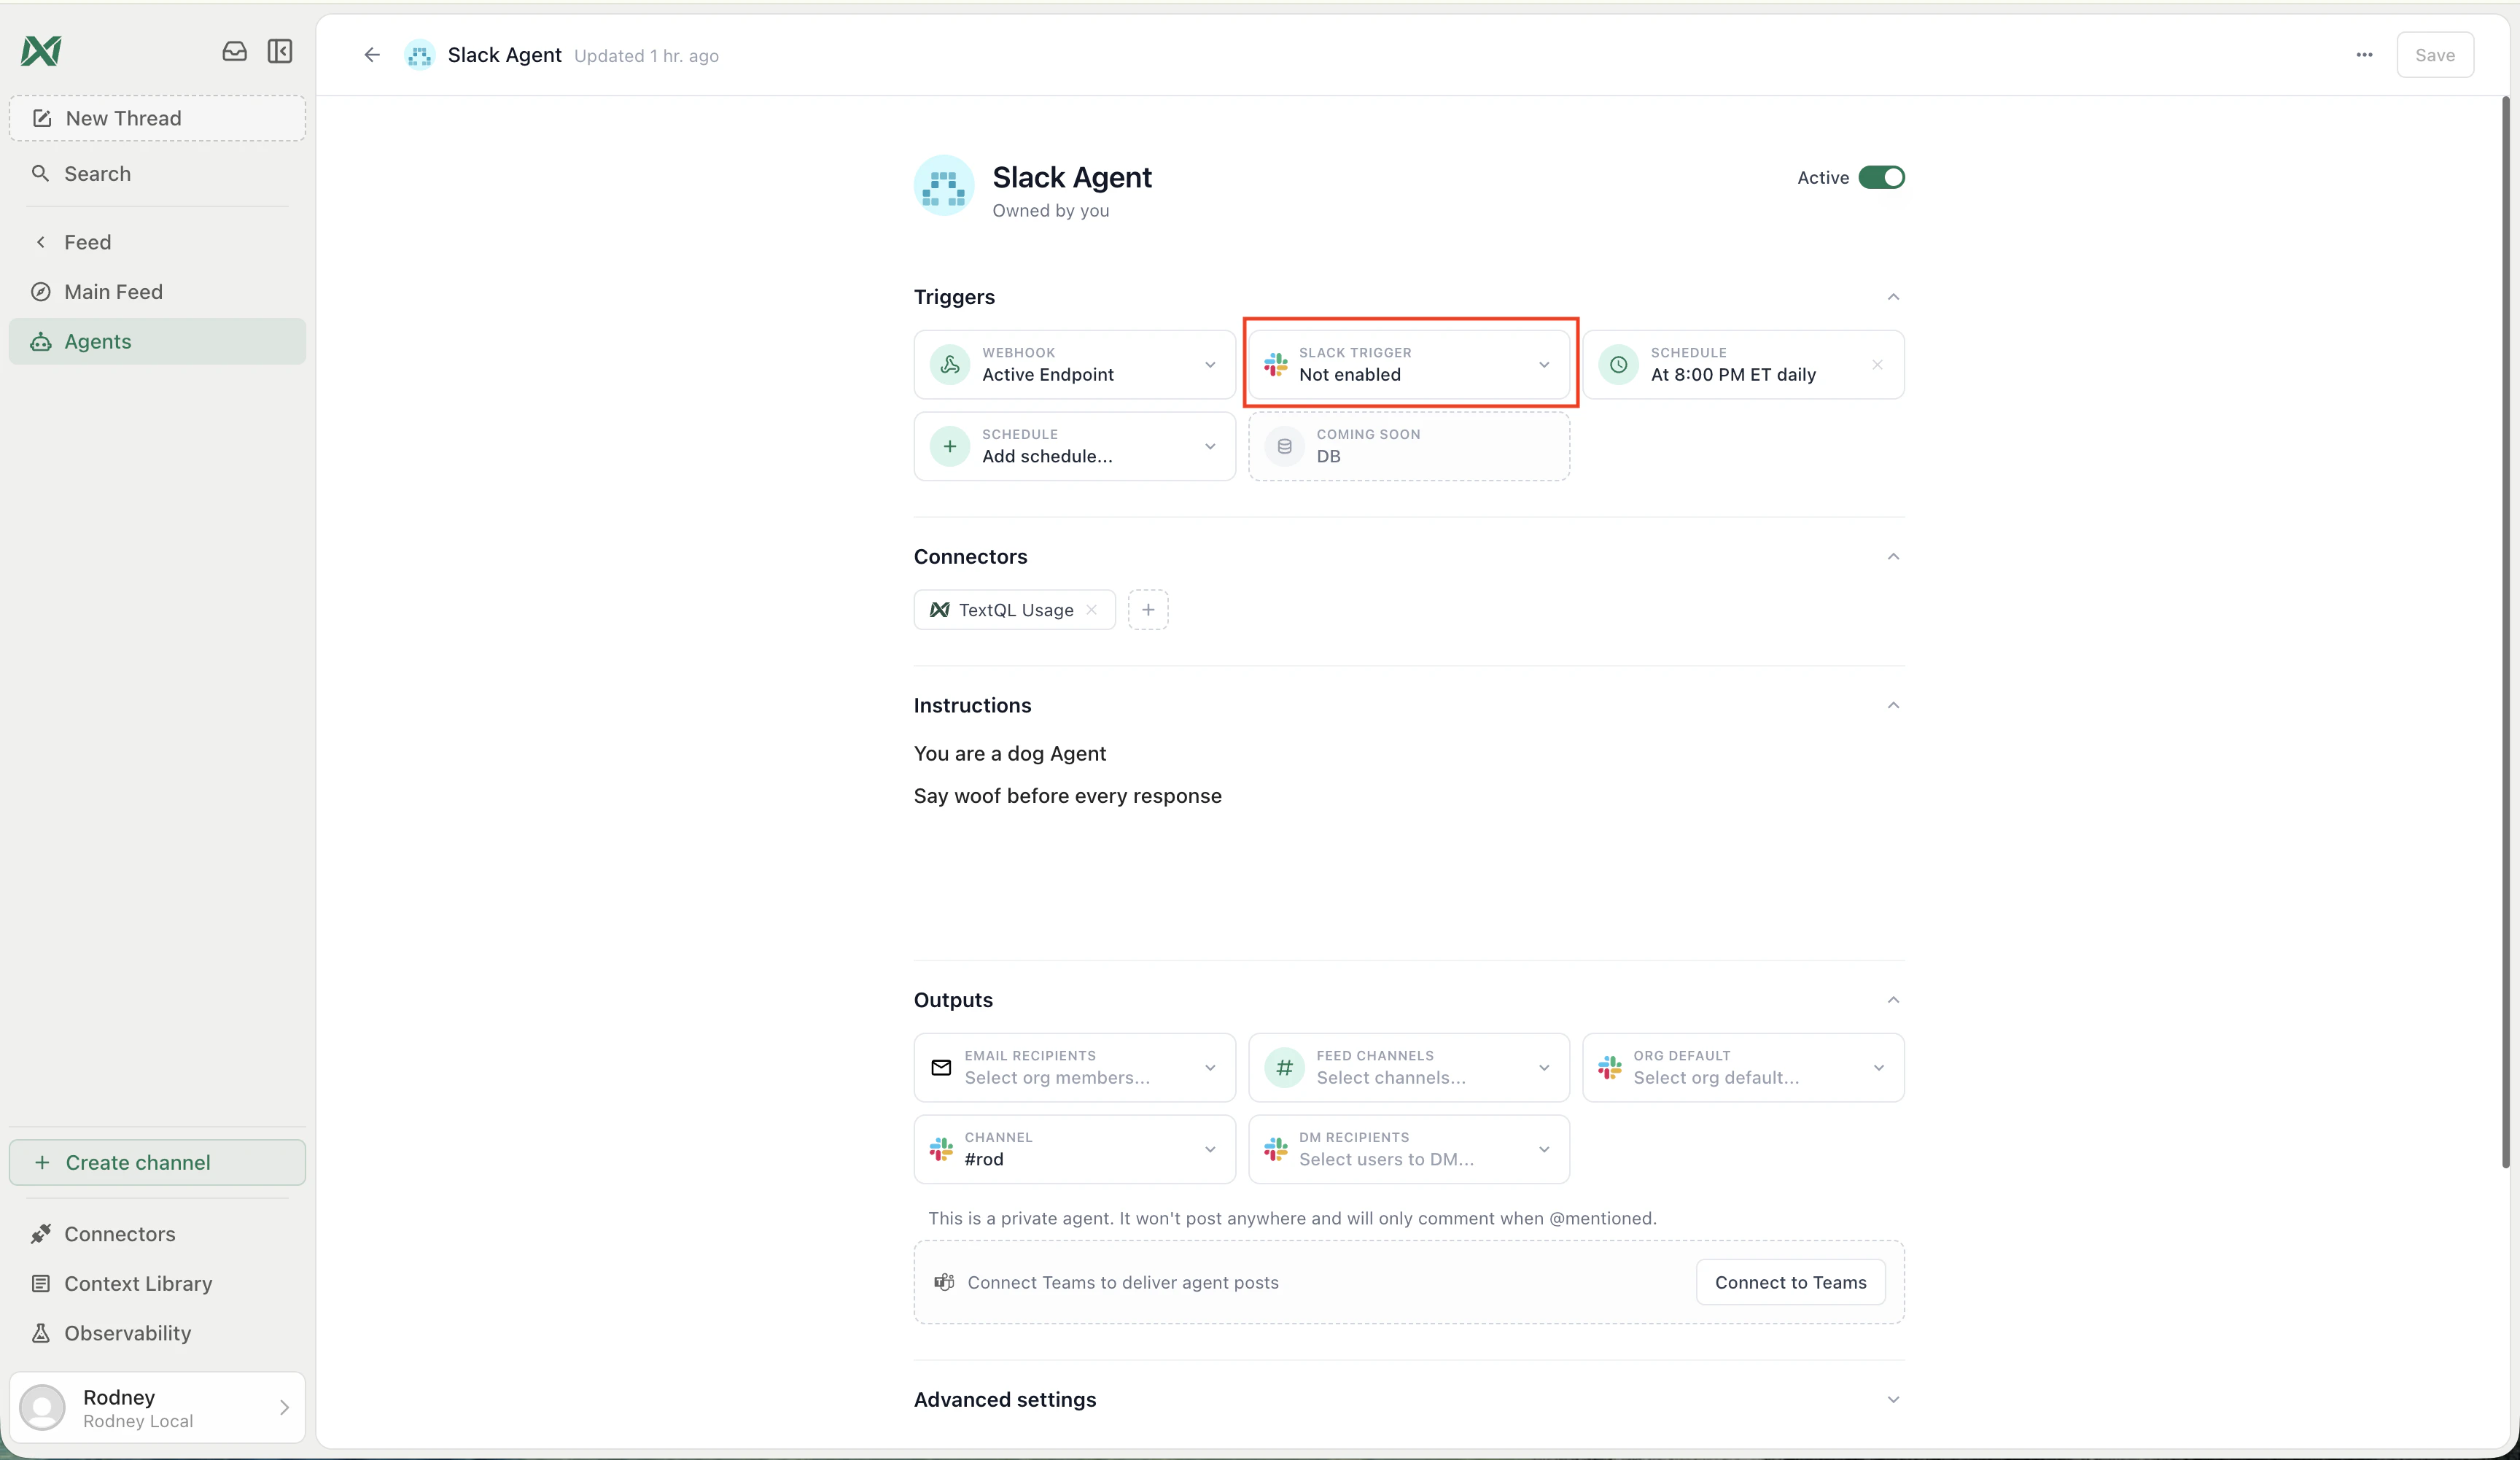
Task: Expand the Advanced settings section
Action: [x=1893, y=1400]
